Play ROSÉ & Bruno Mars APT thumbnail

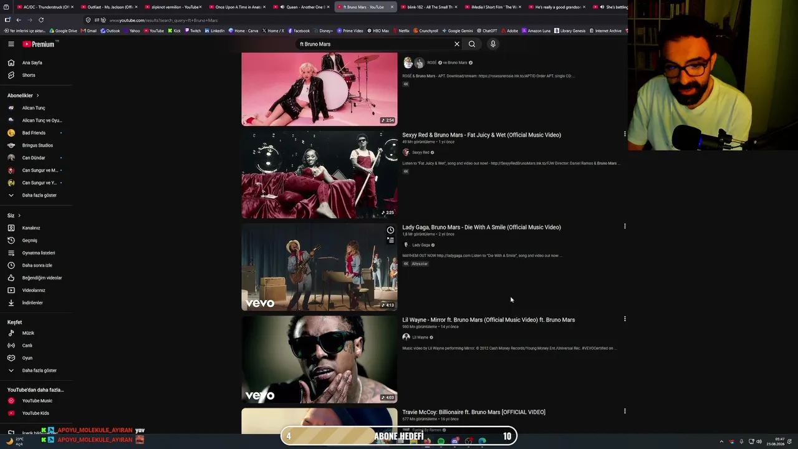(319, 89)
